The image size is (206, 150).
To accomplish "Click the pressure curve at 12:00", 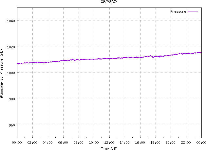I will pyautogui.click(x=109, y=58).
